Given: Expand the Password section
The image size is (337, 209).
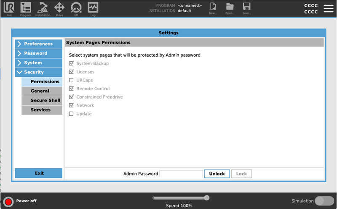Looking at the screenshot, I should (39, 53).
